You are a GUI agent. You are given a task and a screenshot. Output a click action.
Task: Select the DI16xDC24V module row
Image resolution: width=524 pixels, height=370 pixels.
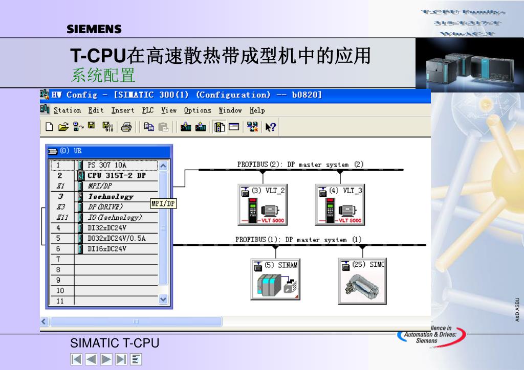(x=104, y=249)
